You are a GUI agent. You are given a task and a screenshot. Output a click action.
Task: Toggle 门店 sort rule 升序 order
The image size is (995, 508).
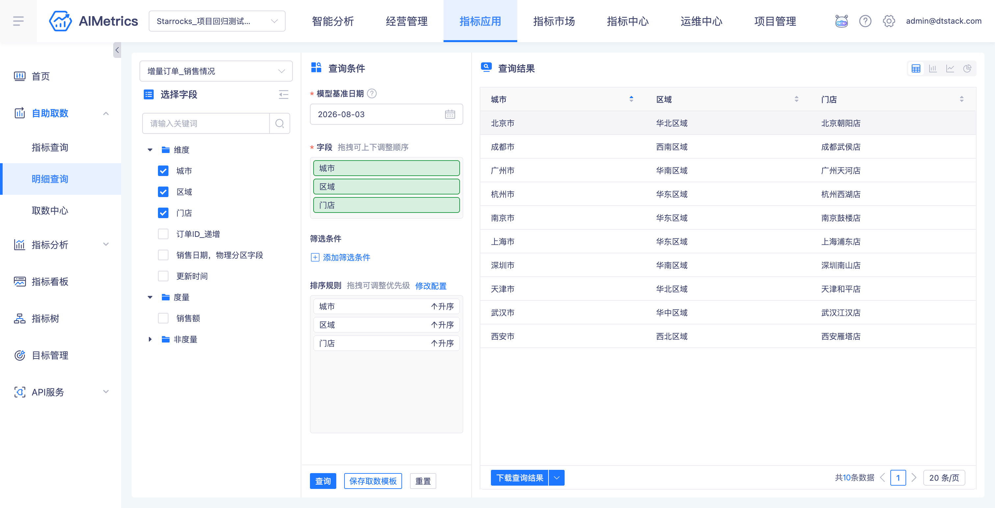[x=442, y=343]
